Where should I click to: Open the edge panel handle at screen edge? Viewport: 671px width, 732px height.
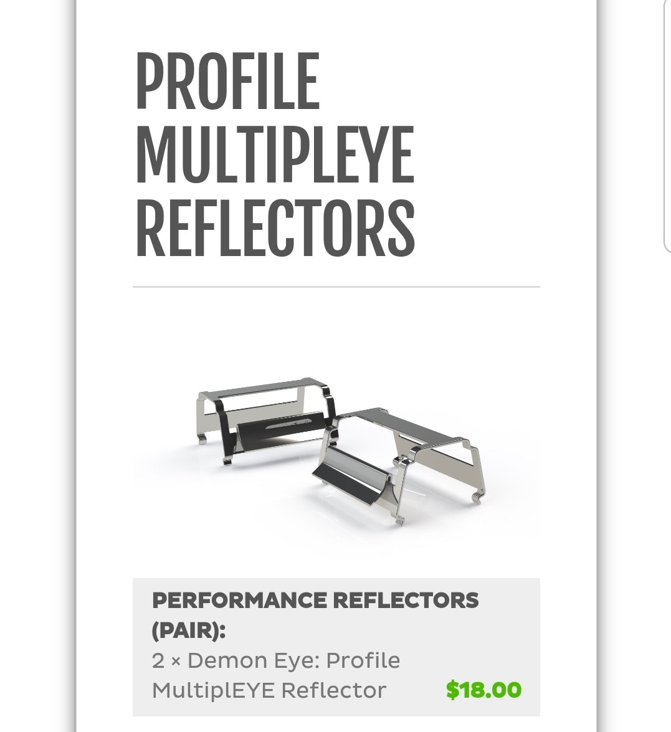pos(668,126)
